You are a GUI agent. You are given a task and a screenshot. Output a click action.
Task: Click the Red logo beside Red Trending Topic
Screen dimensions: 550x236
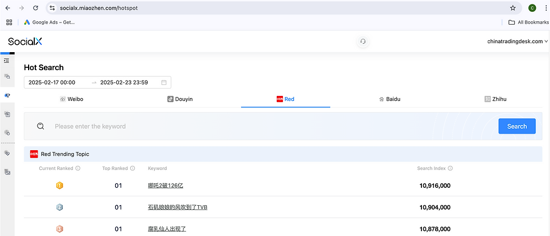34,154
